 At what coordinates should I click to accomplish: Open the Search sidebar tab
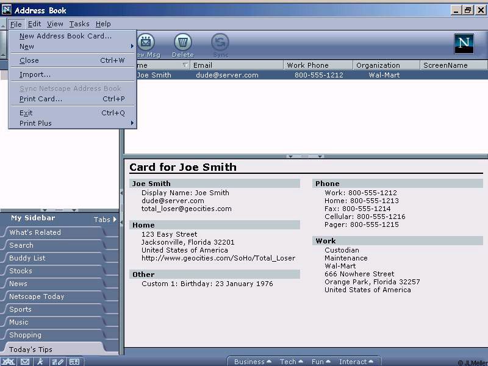(x=54, y=245)
